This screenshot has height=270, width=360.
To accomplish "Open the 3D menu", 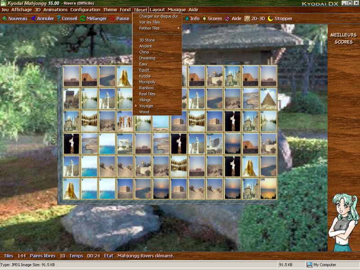I will (x=37, y=9).
